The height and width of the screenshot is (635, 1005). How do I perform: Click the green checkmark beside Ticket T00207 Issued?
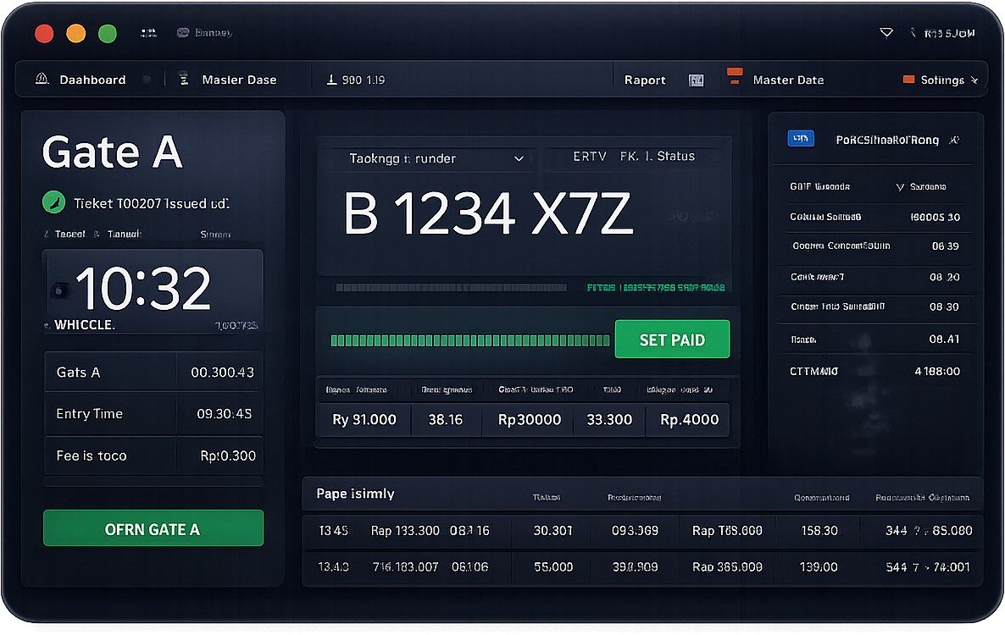point(53,202)
